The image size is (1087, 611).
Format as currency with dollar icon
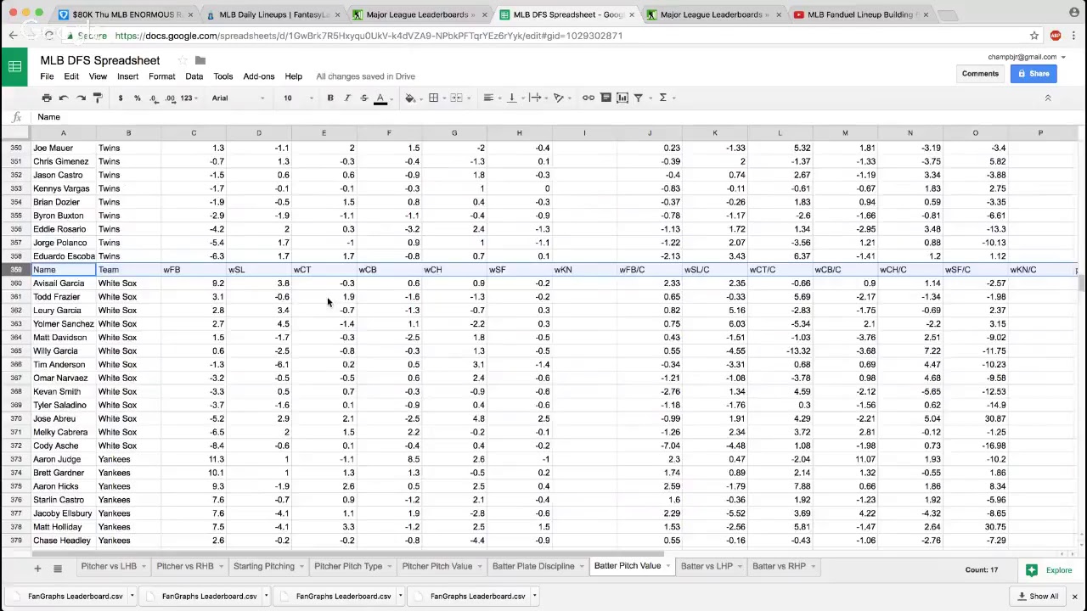[x=121, y=98]
